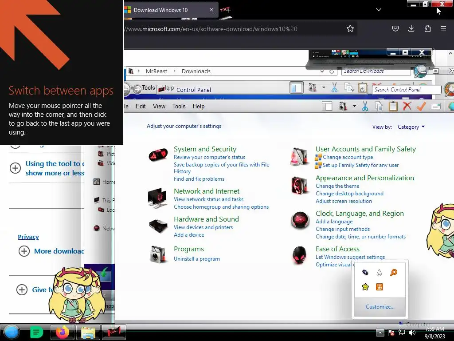The image size is (454, 341).
Task: Open the Network and Internet monitors icon
Action: 158,198
